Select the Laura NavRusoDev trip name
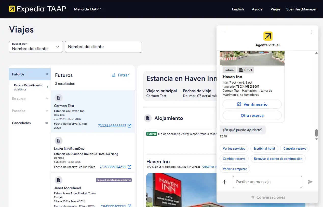Viewport: 323px width, 207px height. tap(69, 149)
